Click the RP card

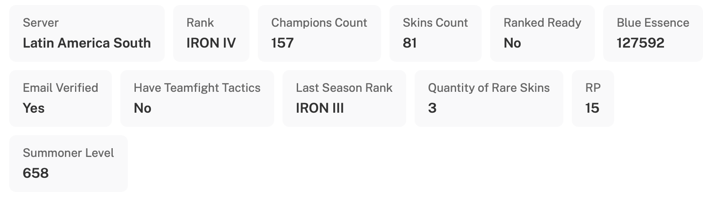pos(593,98)
